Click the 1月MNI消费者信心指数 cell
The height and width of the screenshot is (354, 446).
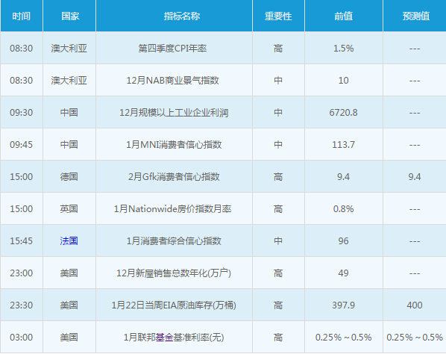point(174,144)
